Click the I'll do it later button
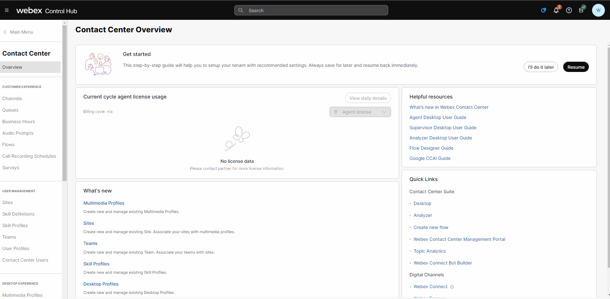The height and width of the screenshot is (299, 610). (x=541, y=67)
